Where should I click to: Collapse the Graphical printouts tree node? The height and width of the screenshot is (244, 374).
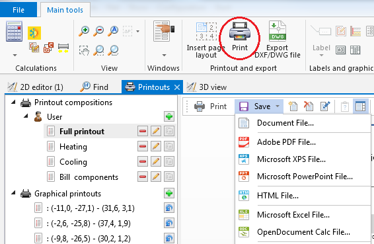point(14,193)
